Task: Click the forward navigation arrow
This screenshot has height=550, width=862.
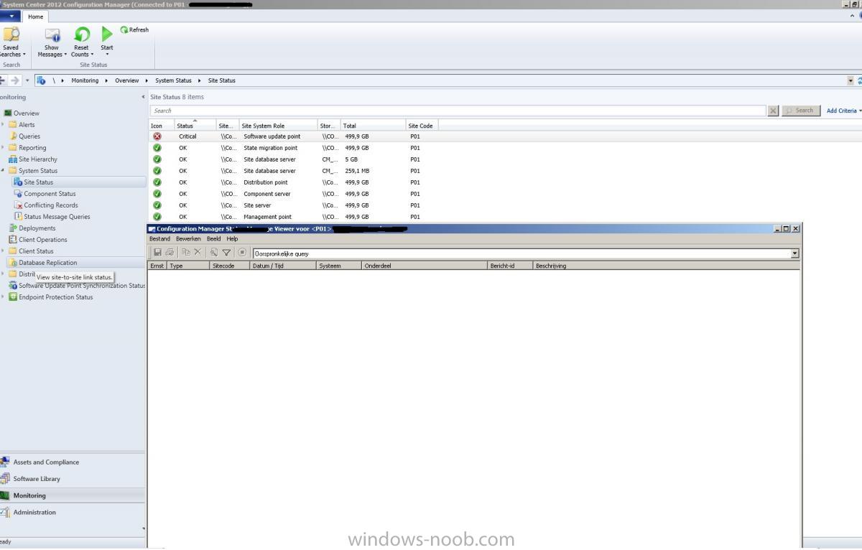Action: tap(15, 80)
